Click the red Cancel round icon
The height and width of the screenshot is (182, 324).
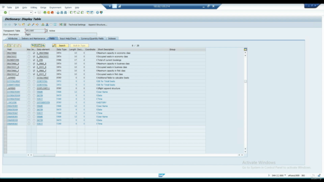[52, 13]
